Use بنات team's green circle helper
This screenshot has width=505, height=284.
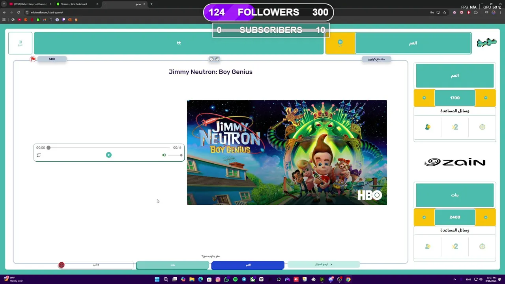[482, 247]
